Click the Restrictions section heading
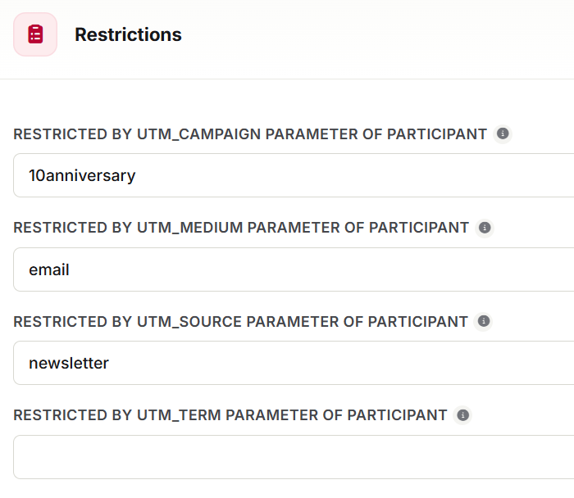The height and width of the screenshot is (498, 574). click(128, 34)
